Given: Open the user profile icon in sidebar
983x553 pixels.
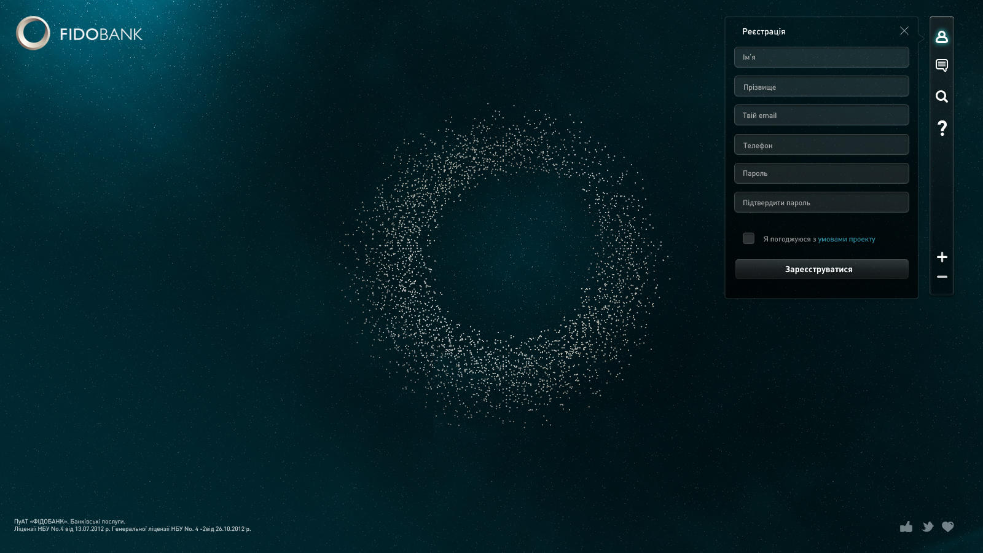Looking at the screenshot, I should point(942,37).
